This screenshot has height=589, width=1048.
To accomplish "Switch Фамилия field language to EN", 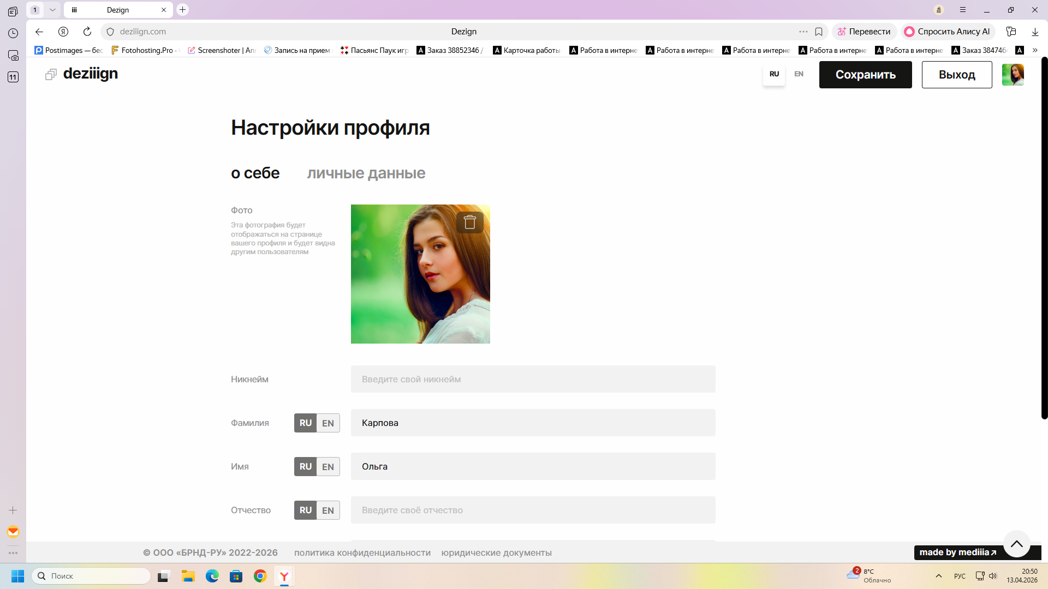I will 328,423.
